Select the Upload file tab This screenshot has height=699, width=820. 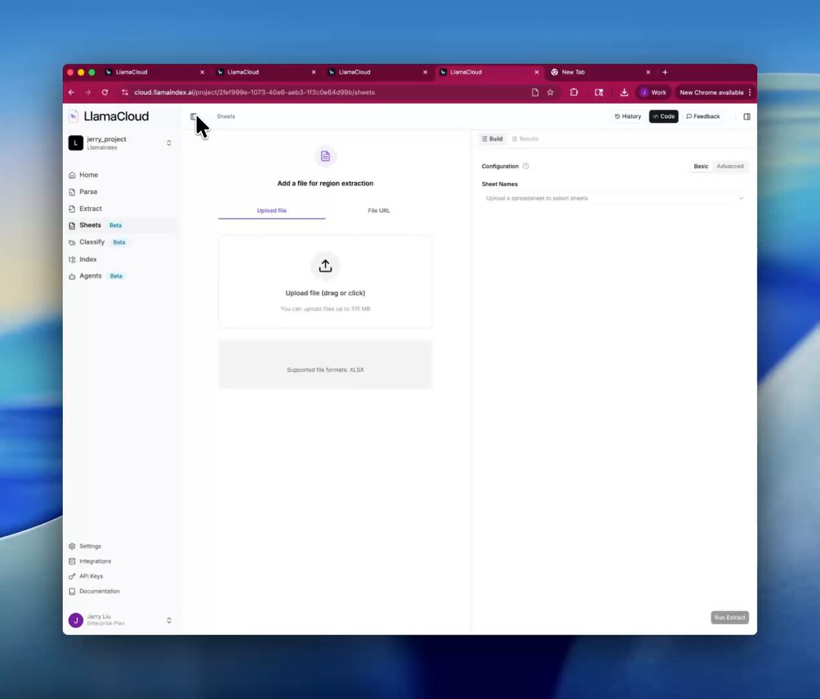pyautogui.click(x=272, y=211)
